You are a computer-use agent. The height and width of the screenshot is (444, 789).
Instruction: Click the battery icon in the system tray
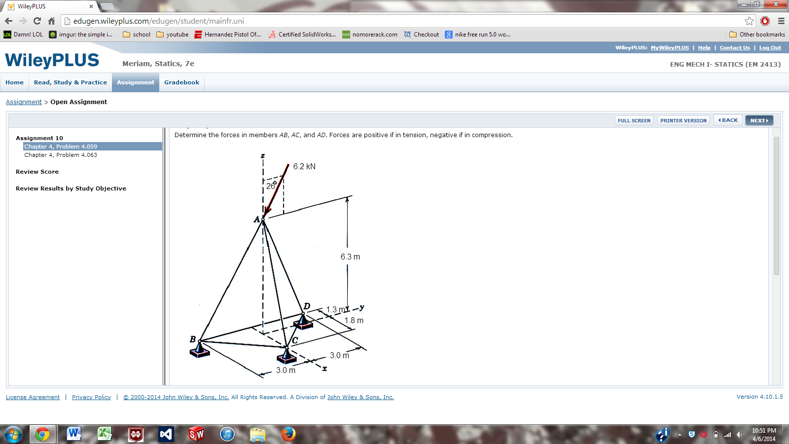715,435
